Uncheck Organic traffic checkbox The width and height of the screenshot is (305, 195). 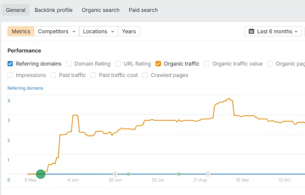coord(158,64)
